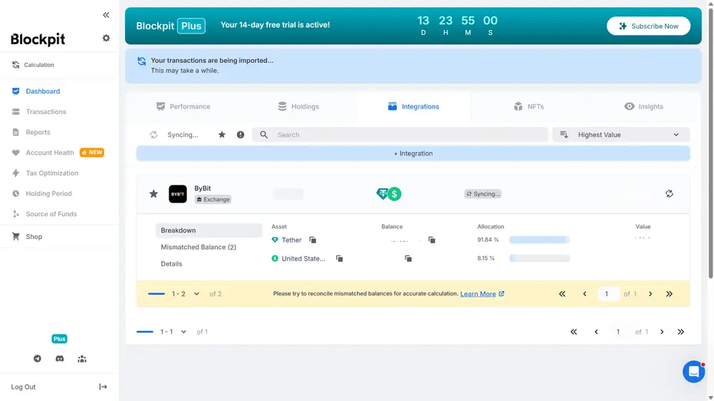Go to previous page in ByBit assets pagination
Screen dimensions: 714x401
[x=585, y=294]
